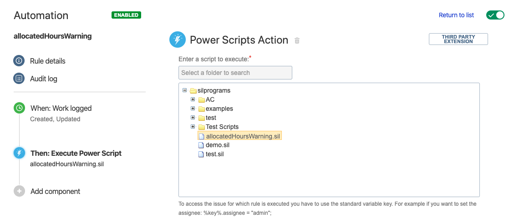Viewport: 509px width, 223px height.
Task: Click the test folder label
Action: click(211, 118)
